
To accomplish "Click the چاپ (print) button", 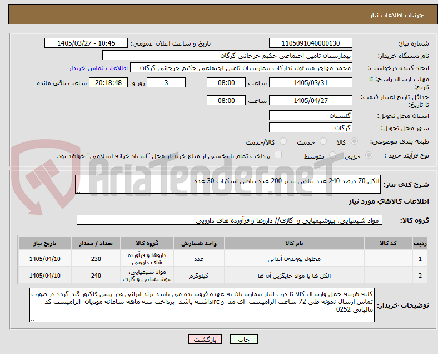I will coord(243,339).
